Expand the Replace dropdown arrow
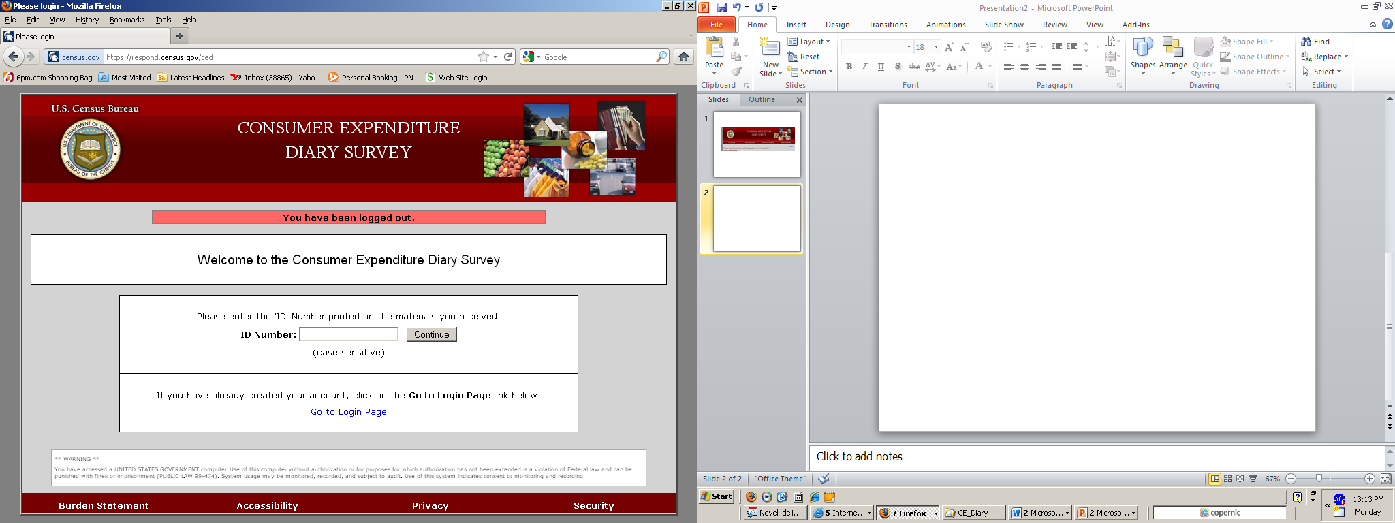1395x523 pixels. click(x=1346, y=57)
